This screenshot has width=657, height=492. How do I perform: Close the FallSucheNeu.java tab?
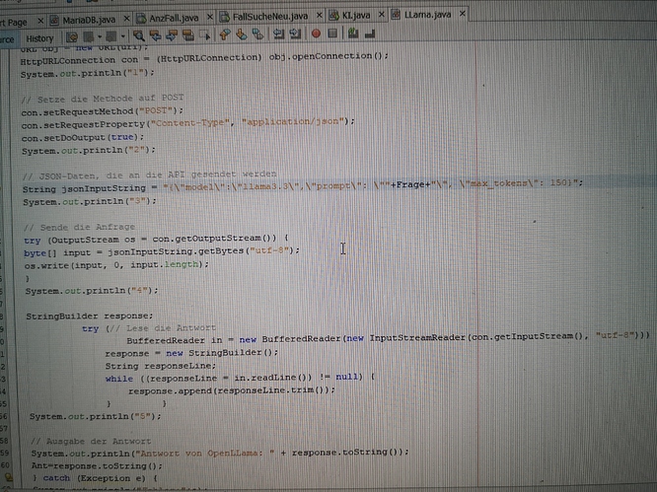point(320,16)
